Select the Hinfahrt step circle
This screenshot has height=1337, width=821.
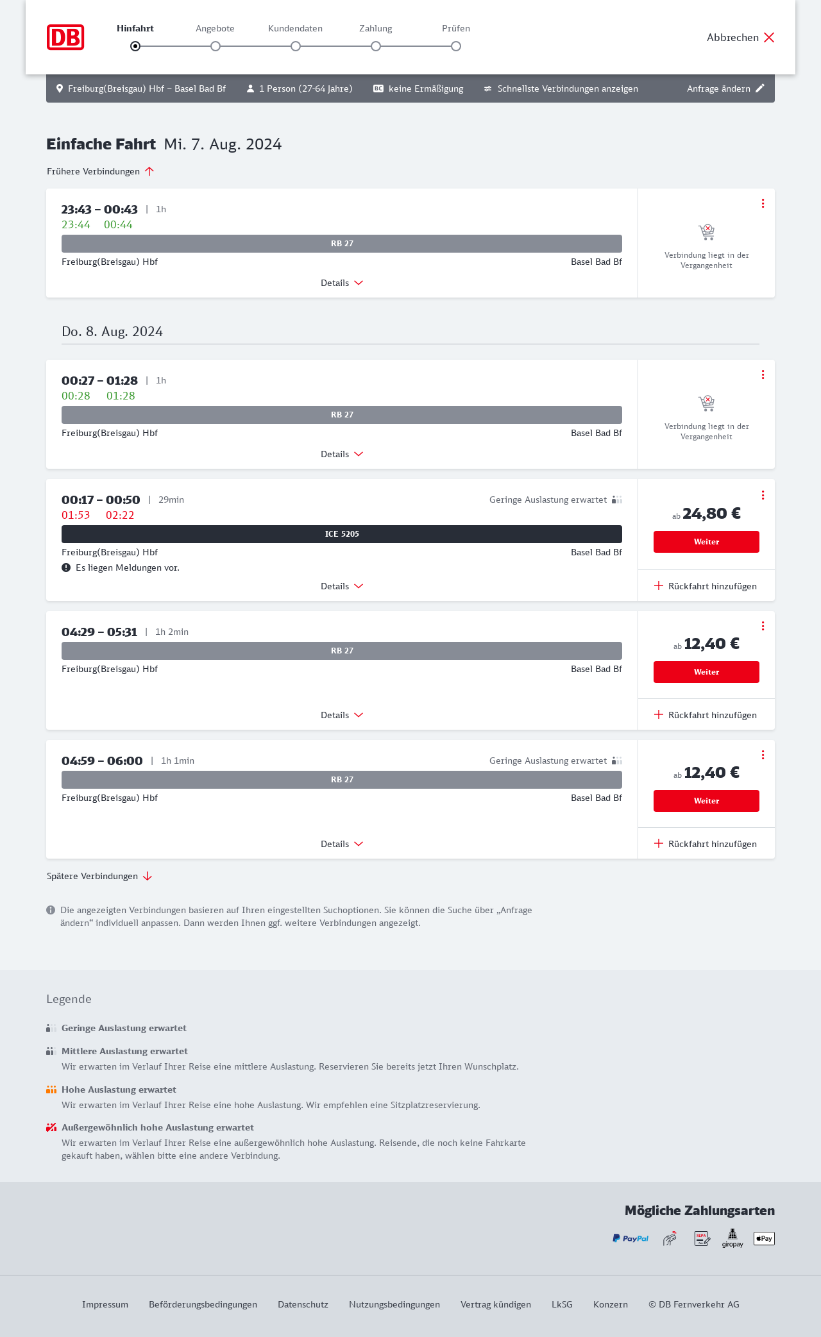[135, 46]
